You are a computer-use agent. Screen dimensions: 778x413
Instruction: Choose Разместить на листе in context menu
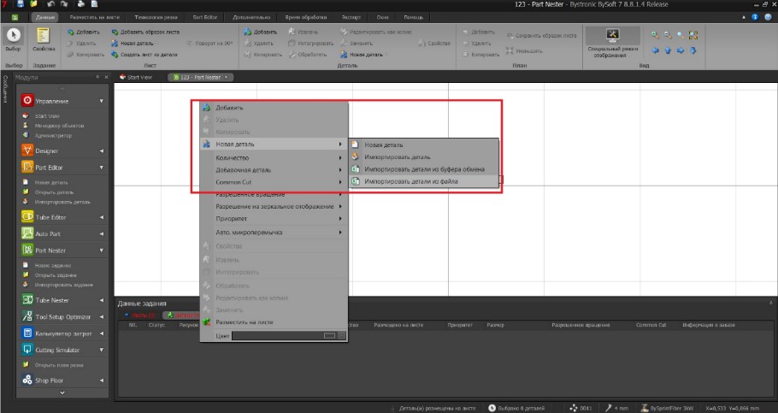pos(274,322)
